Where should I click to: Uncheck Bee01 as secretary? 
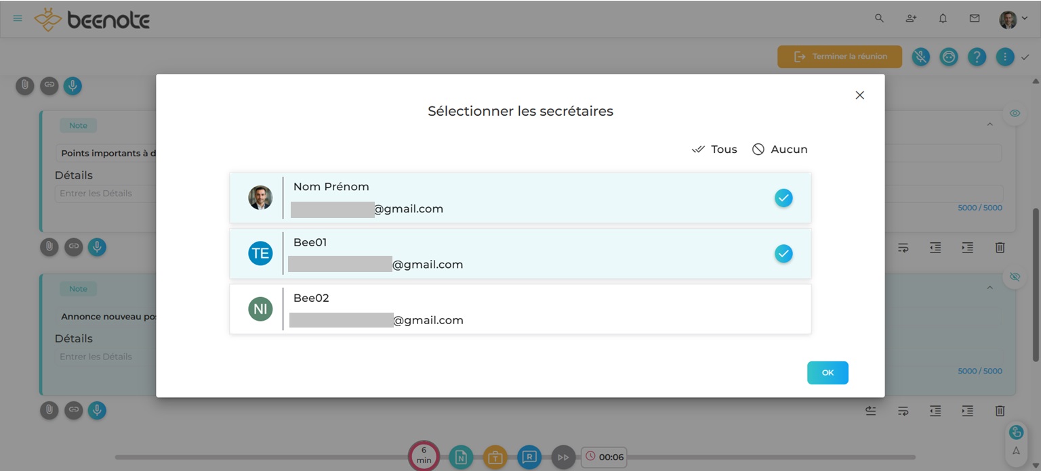(x=783, y=254)
